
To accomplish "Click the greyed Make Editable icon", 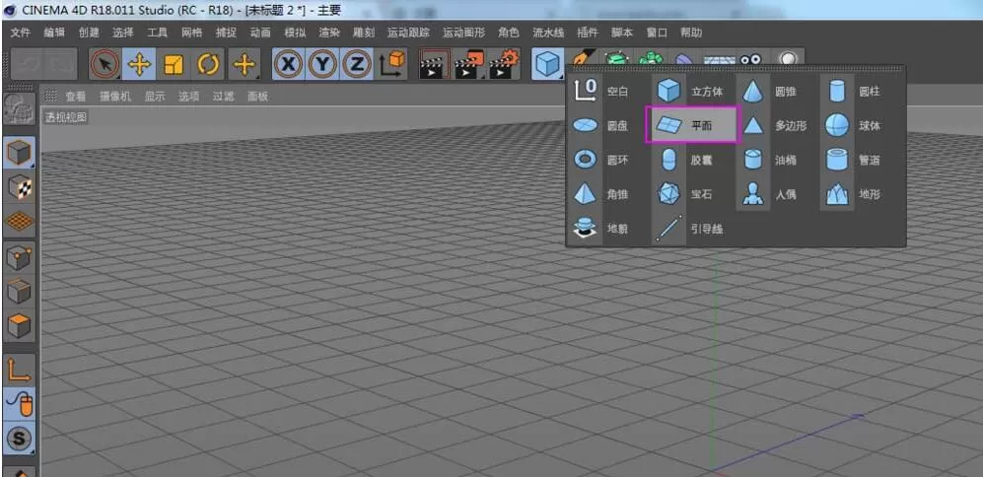I will (x=19, y=109).
